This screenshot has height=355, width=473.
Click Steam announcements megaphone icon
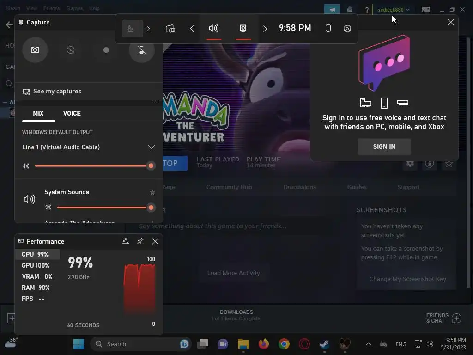tap(332, 9)
